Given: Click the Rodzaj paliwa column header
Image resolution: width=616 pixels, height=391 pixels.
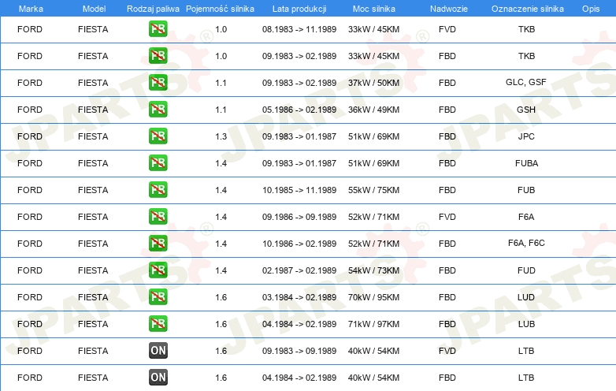Looking at the screenshot, I should (x=153, y=8).
